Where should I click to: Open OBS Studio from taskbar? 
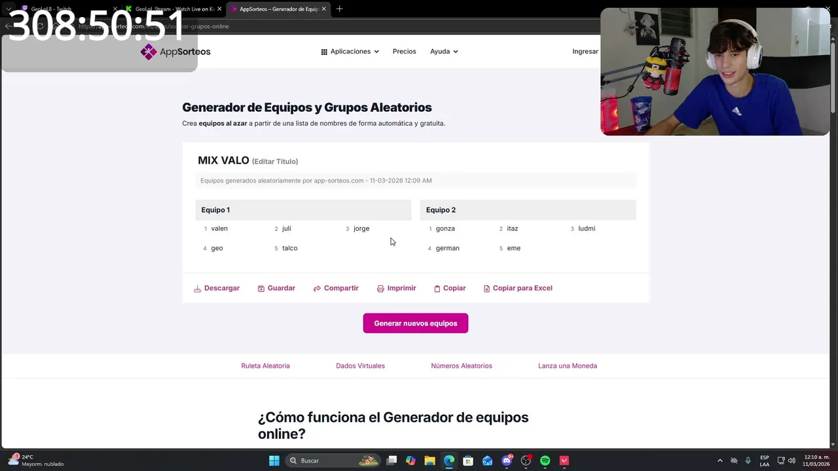coord(526,461)
